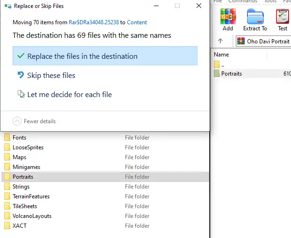Viewport: 291px width, 238px height.
Task: Go up one level using the arrow
Action: tap(220, 41)
